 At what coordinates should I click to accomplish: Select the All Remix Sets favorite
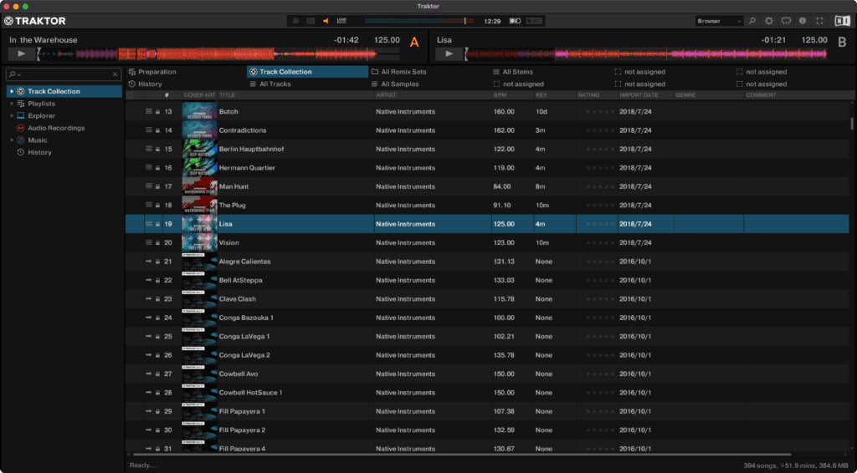403,72
